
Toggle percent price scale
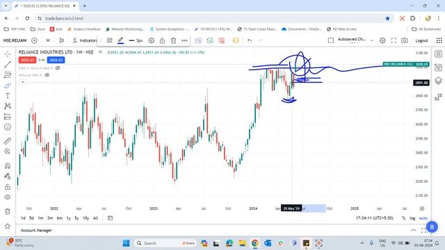[x=403, y=218]
